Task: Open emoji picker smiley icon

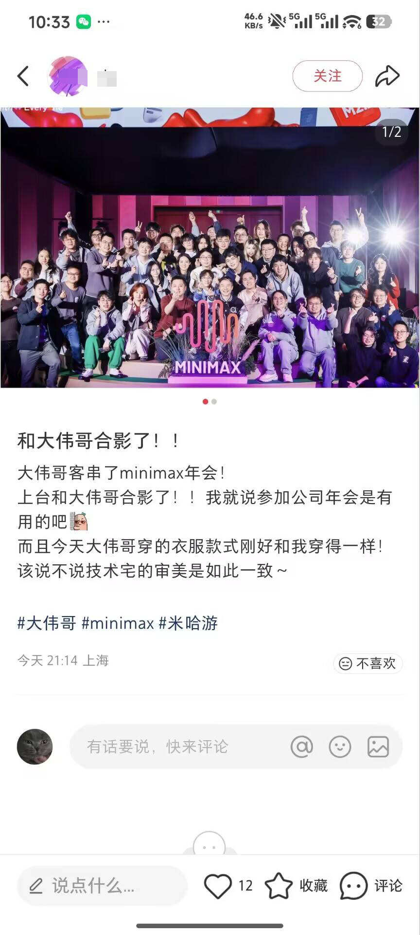Action: [340, 747]
